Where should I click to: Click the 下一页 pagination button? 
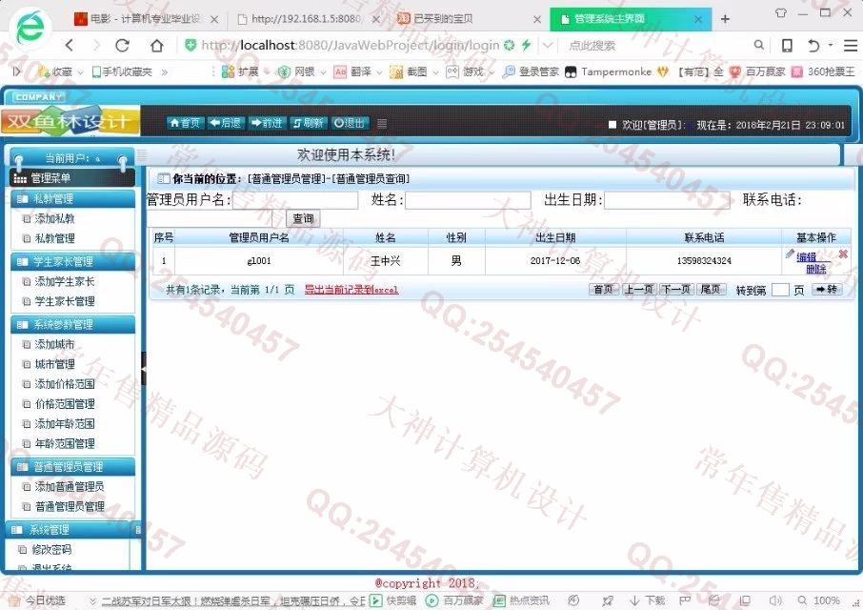point(676,289)
